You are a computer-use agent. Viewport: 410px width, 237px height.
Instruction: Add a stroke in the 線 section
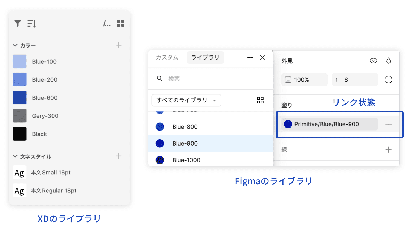tap(388, 150)
